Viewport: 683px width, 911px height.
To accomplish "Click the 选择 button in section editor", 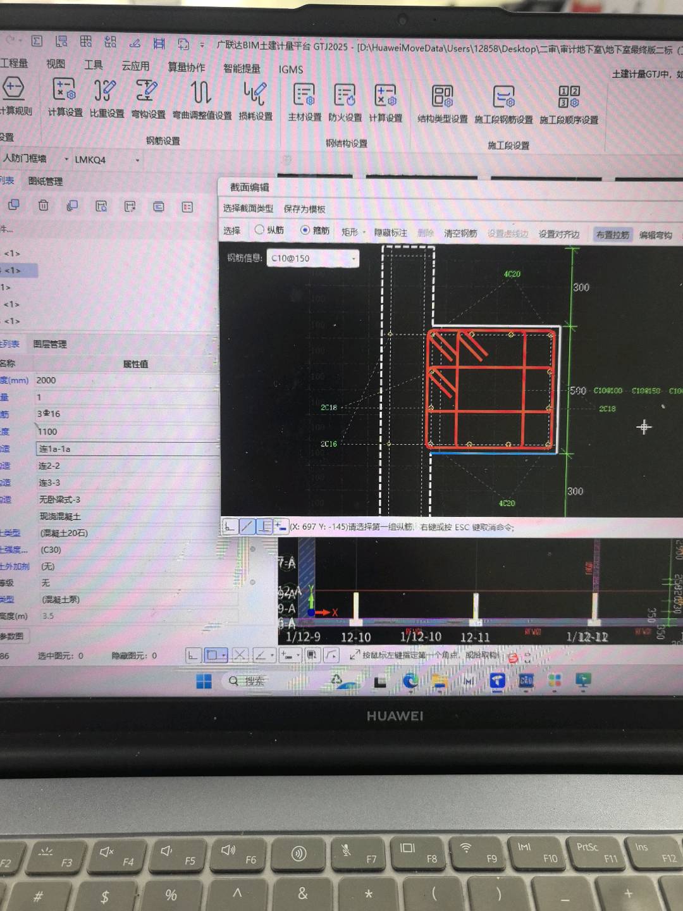I will [x=232, y=230].
